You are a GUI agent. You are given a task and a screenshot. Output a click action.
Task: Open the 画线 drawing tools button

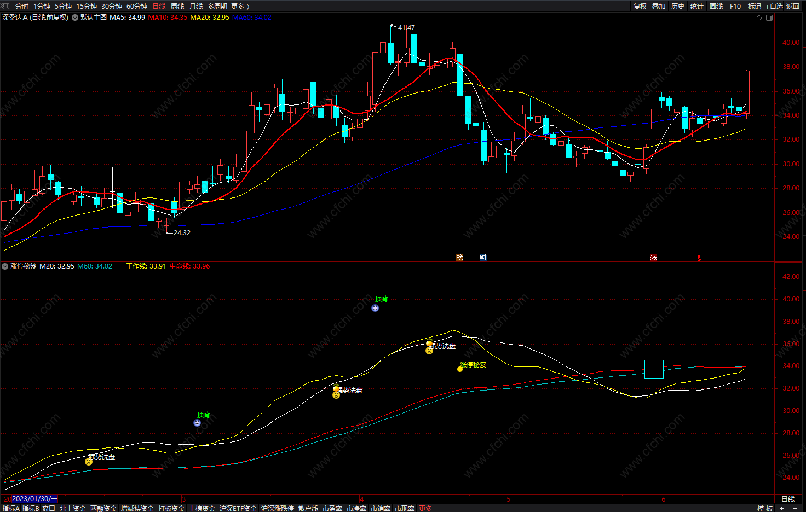click(x=716, y=6)
